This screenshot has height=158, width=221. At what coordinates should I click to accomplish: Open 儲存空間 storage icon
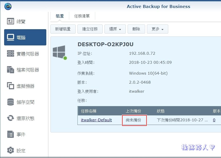tap(11, 102)
